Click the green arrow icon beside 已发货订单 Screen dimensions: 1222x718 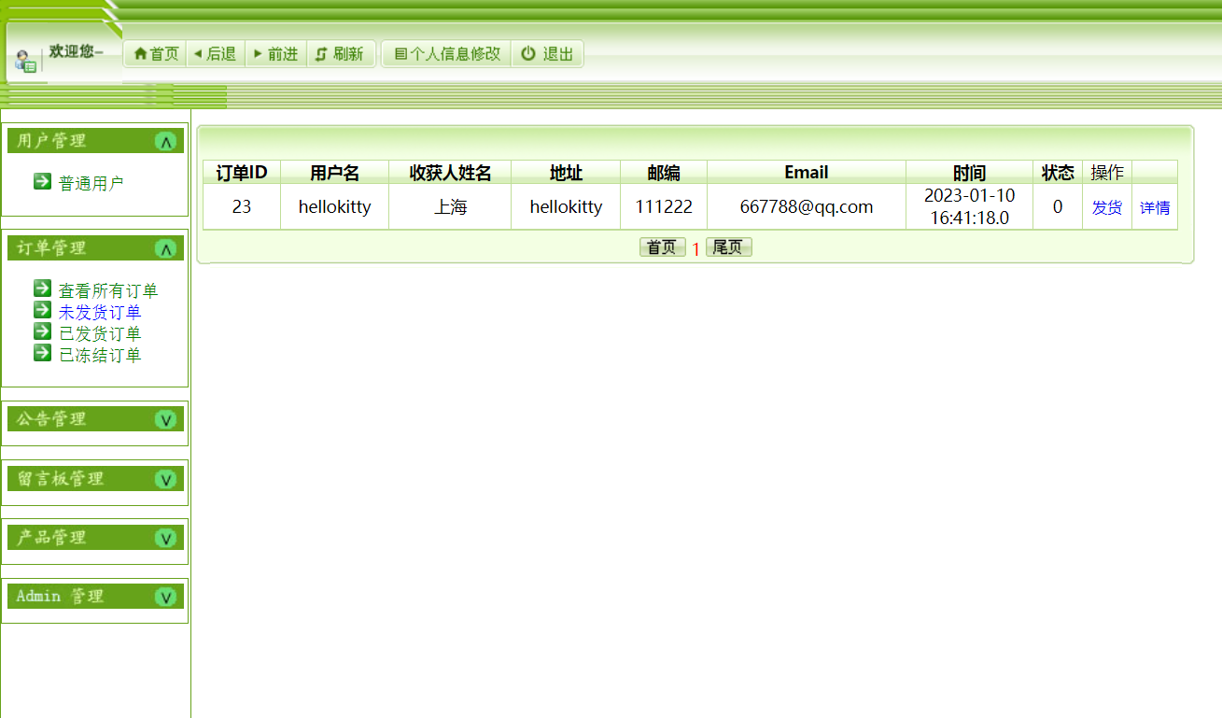pos(42,331)
